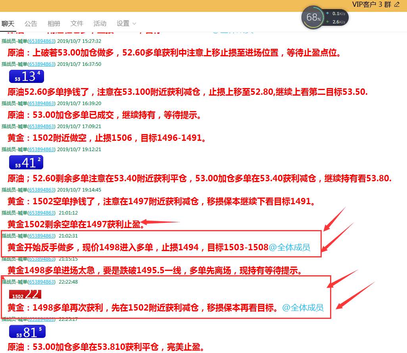Open the blue 53 41 price image
The image size is (407, 353).
pos(26,163)
